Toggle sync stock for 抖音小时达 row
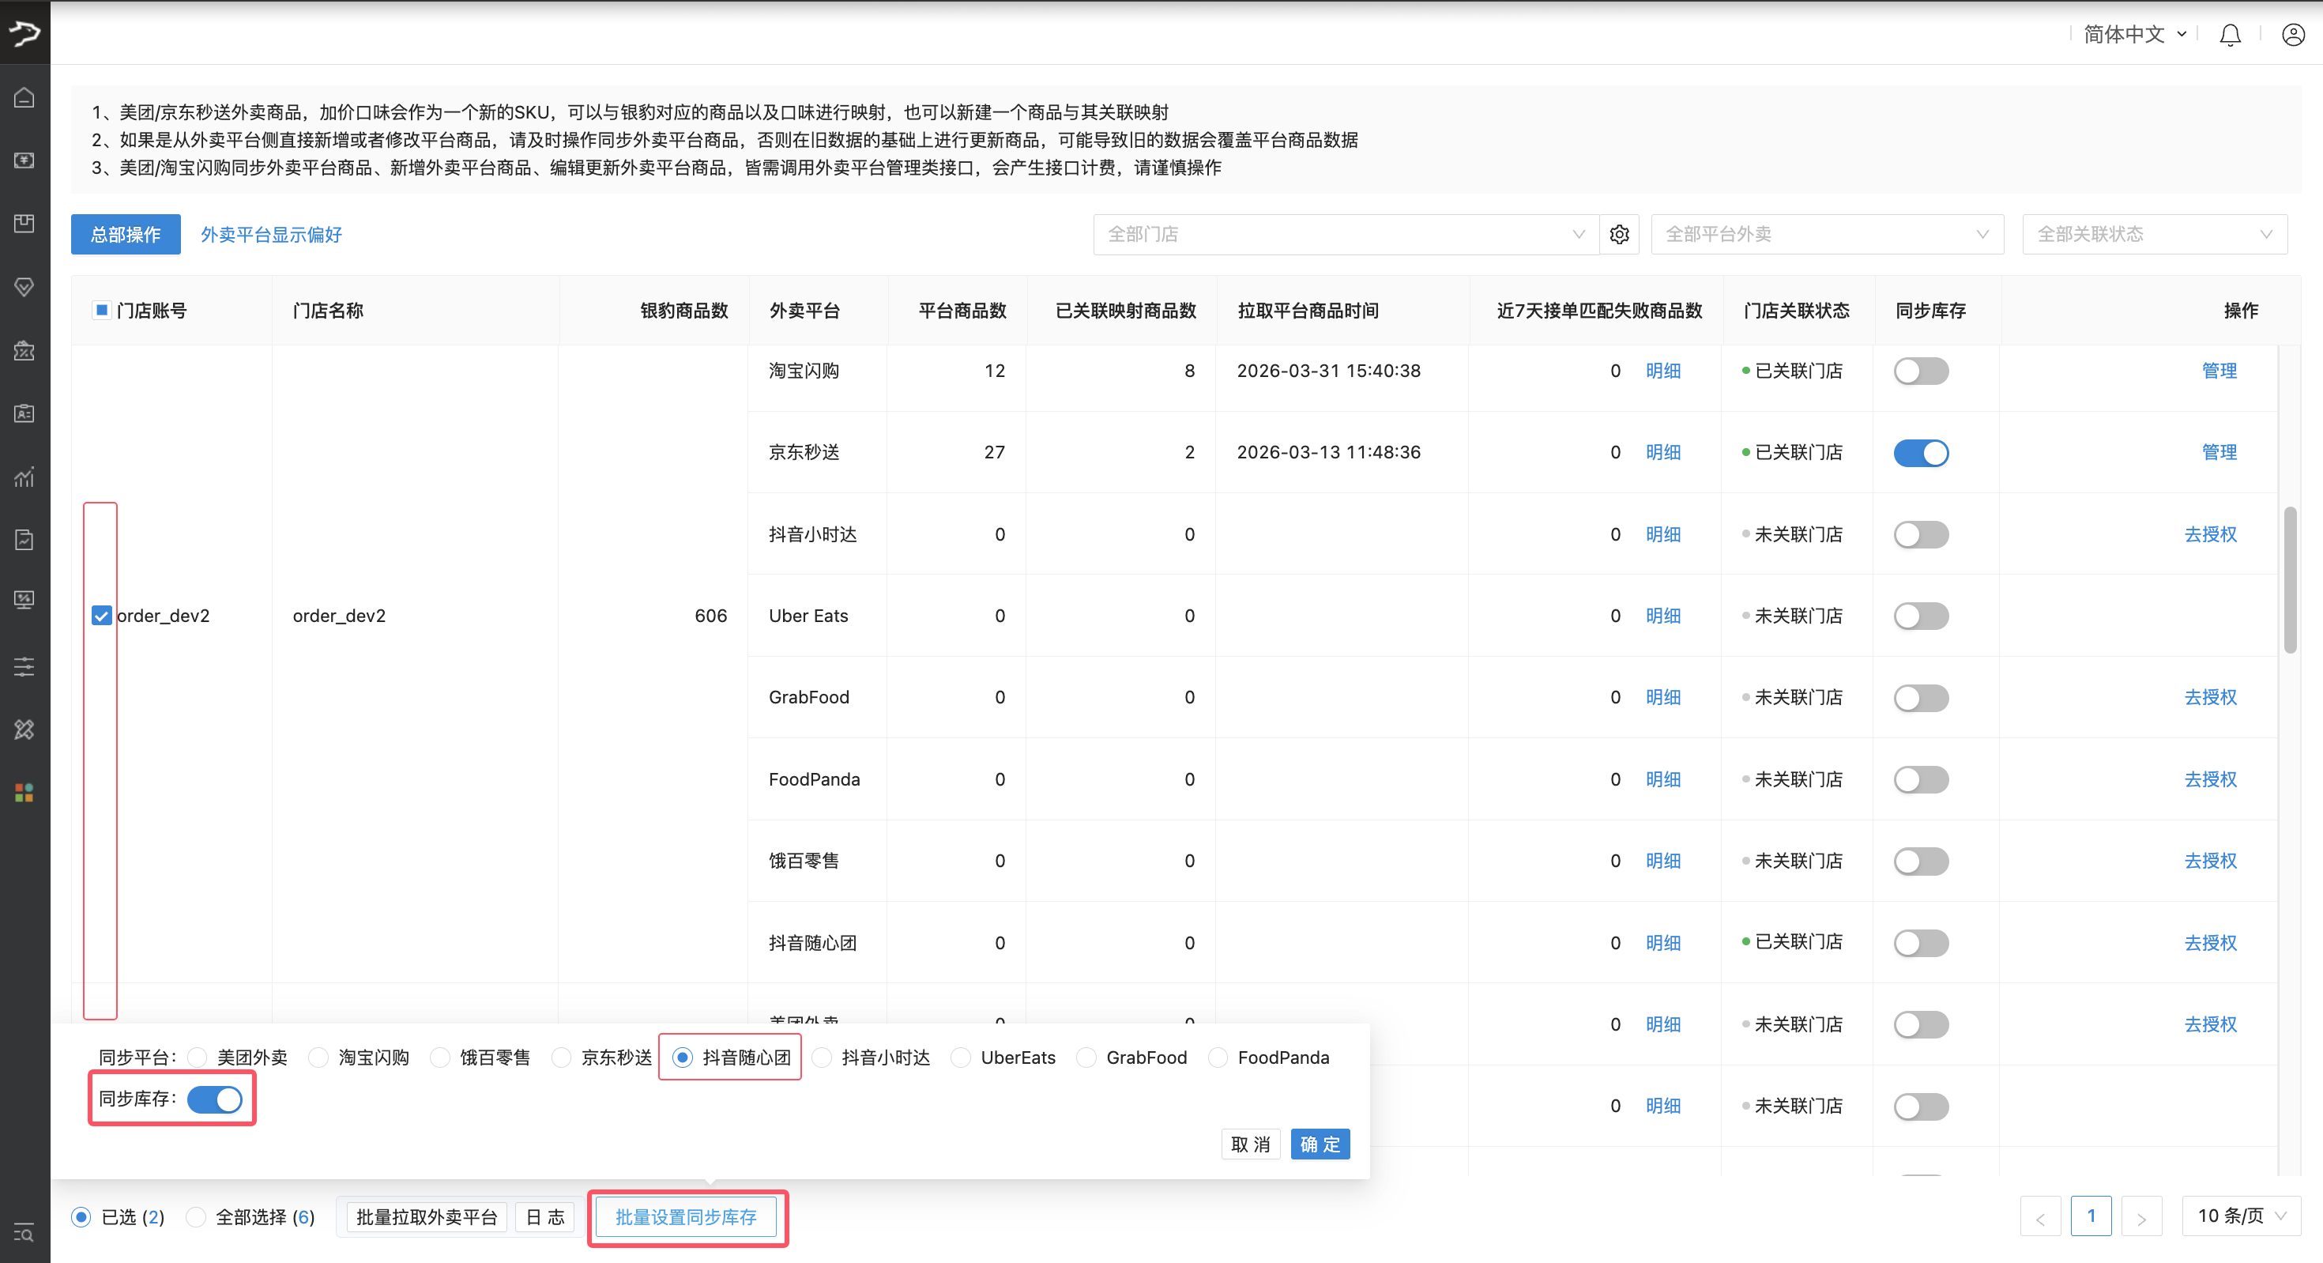 pyautogui.click(x=1921, y=534)
